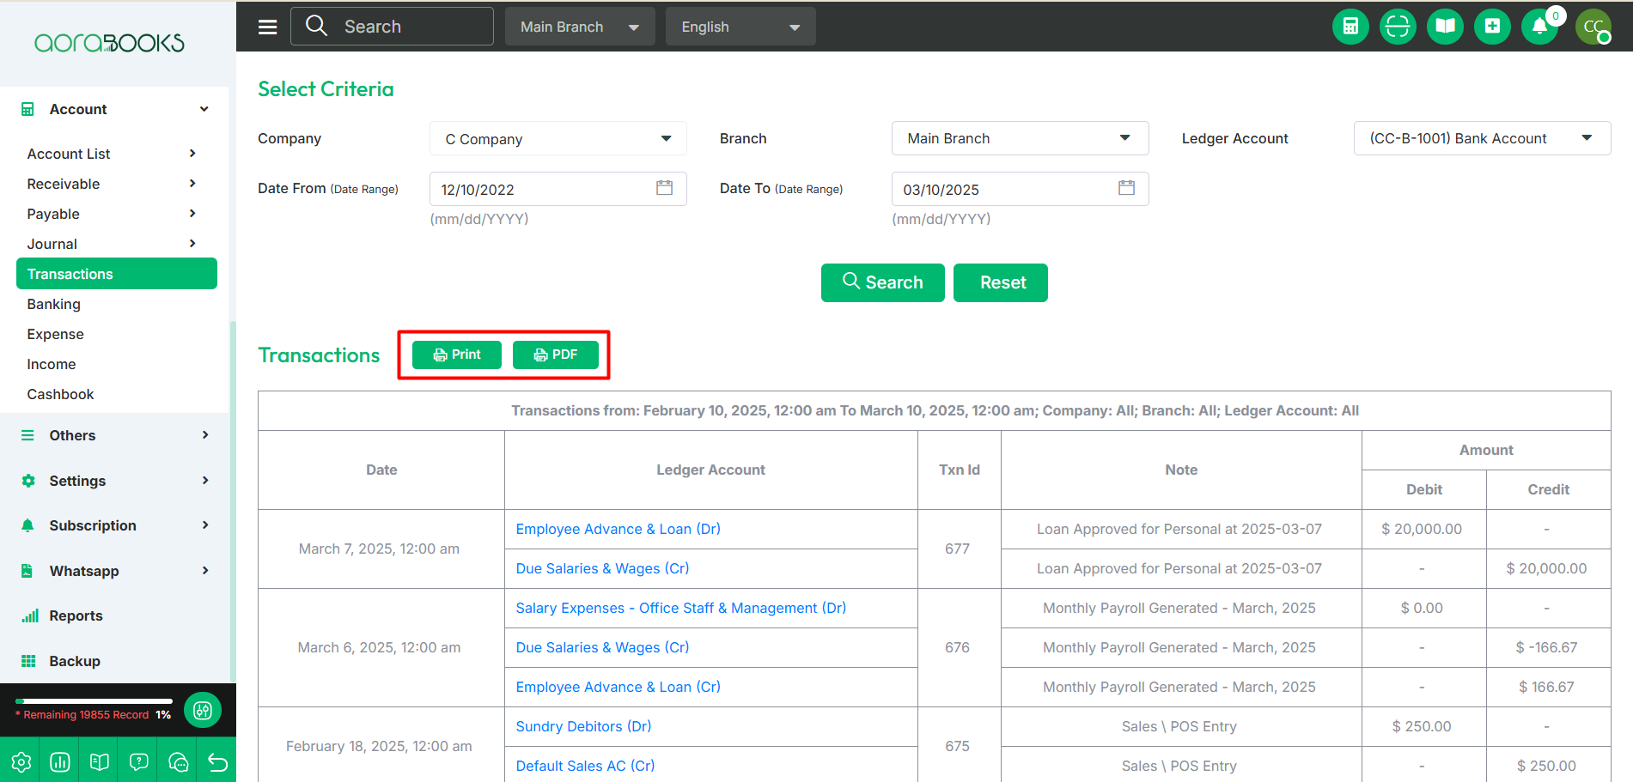Viewport: 1633px width, 782px height.
Task: Open the notifications bell
Action: coord(1539,27)
